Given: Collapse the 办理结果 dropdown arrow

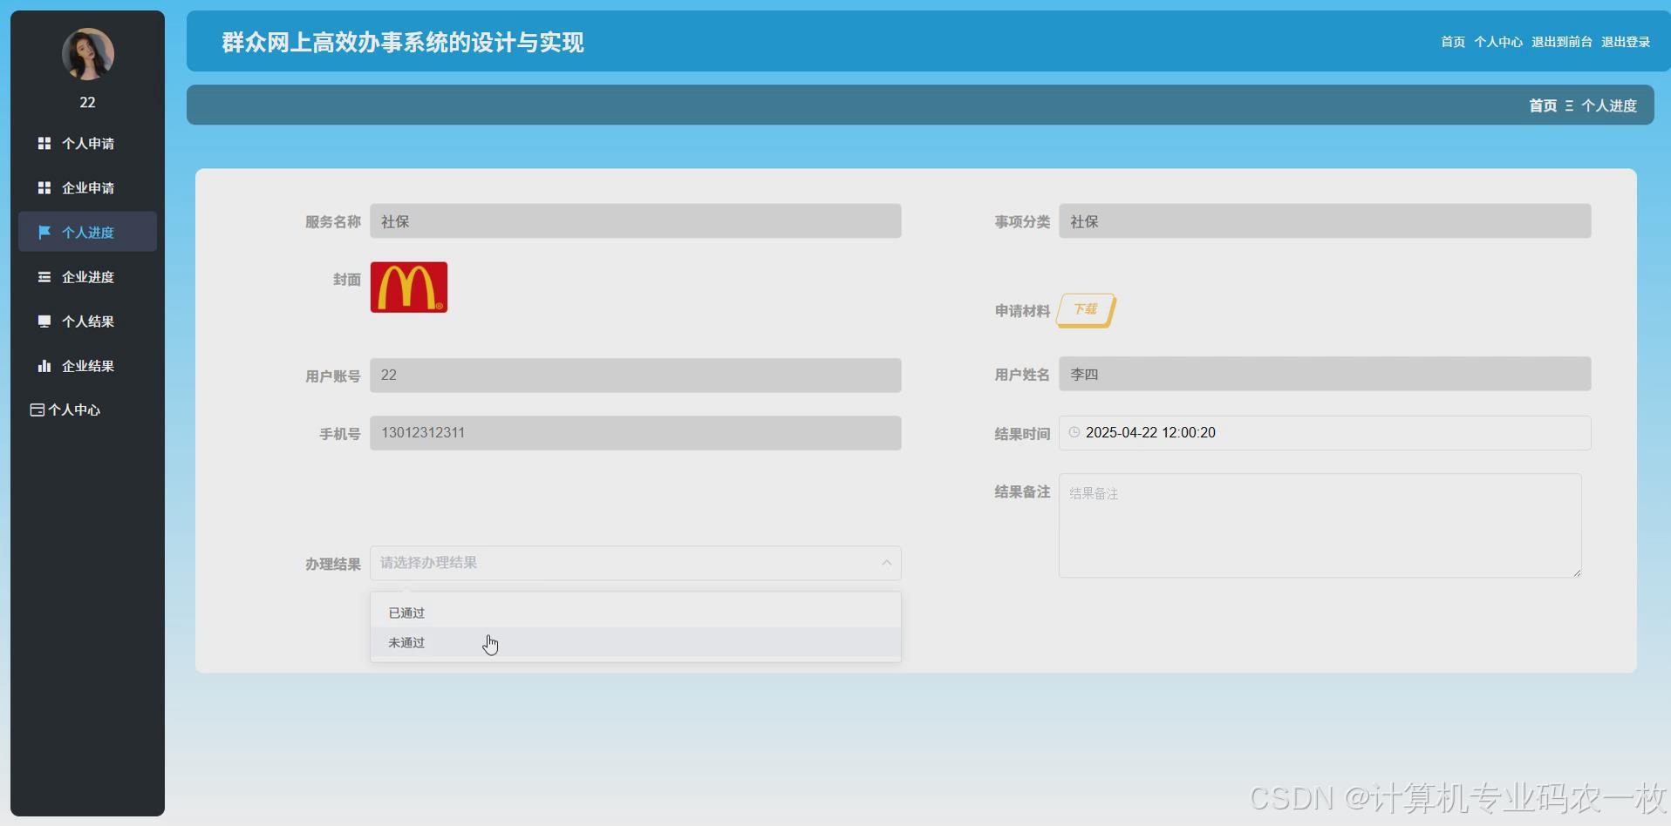Looking at the screenshot, I should coord(886,563).
